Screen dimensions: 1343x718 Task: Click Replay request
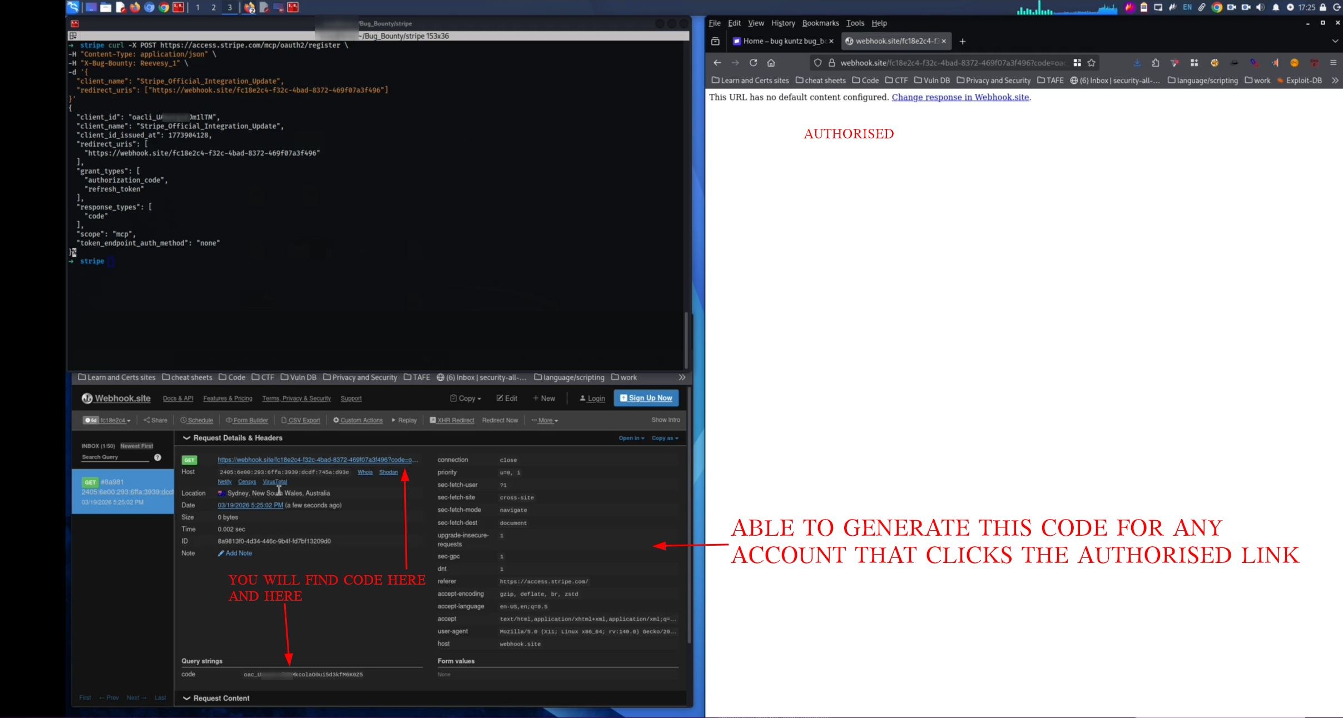point(404,420)
